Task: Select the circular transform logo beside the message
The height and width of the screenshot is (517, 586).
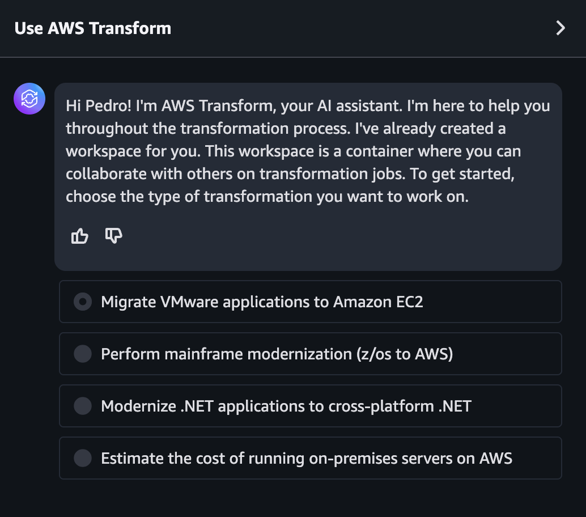Action: (x=29, y=98)
